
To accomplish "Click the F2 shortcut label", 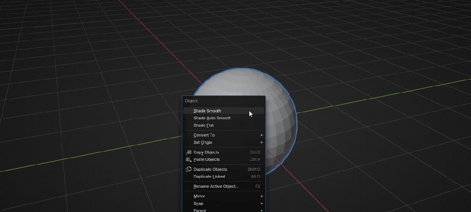I will pos(258,186).
